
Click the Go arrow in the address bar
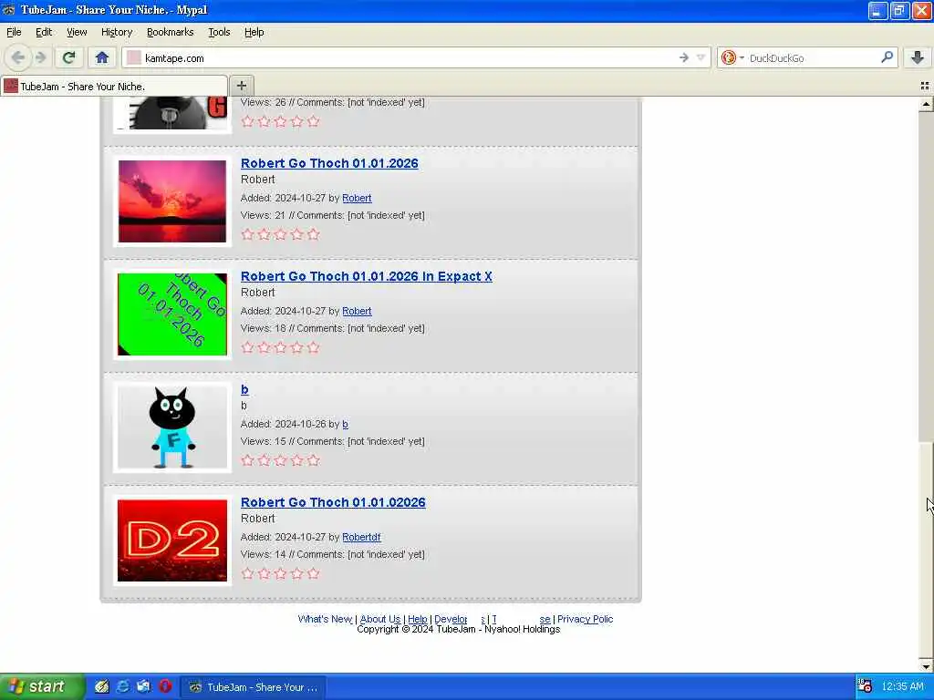[x=684, y=57]
